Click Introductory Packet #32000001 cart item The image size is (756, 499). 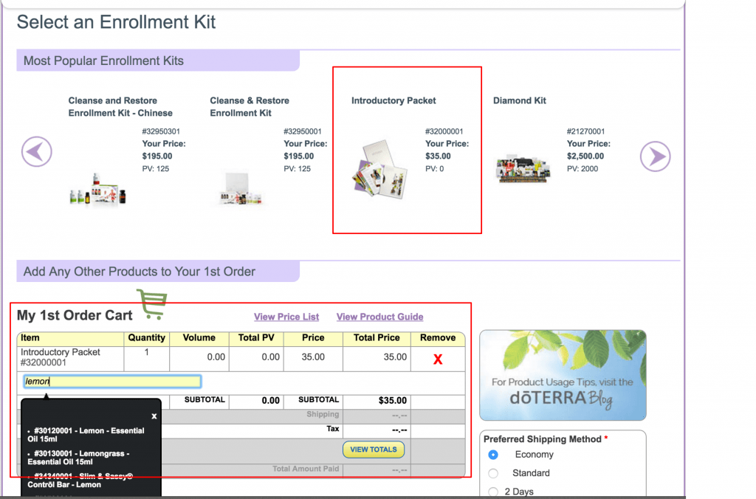click(x=61, y=357)
